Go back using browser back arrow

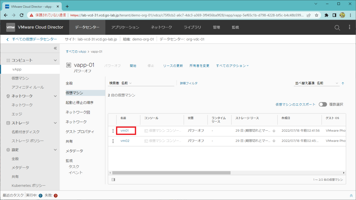6,15
